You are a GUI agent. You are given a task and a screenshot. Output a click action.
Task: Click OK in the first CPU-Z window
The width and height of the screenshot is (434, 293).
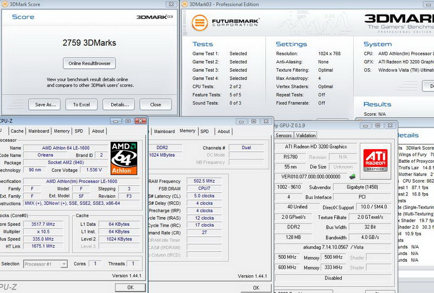[130, 288]
